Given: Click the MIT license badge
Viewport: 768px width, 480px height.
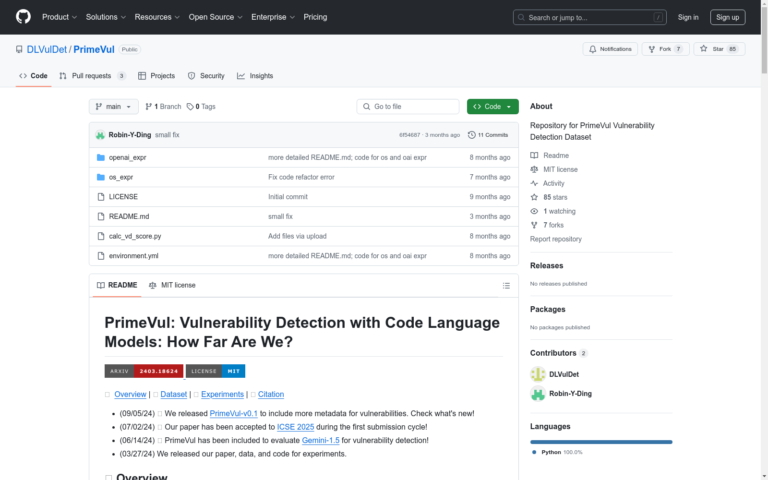Looking at the screenshot, I should [x=216, y=371].
